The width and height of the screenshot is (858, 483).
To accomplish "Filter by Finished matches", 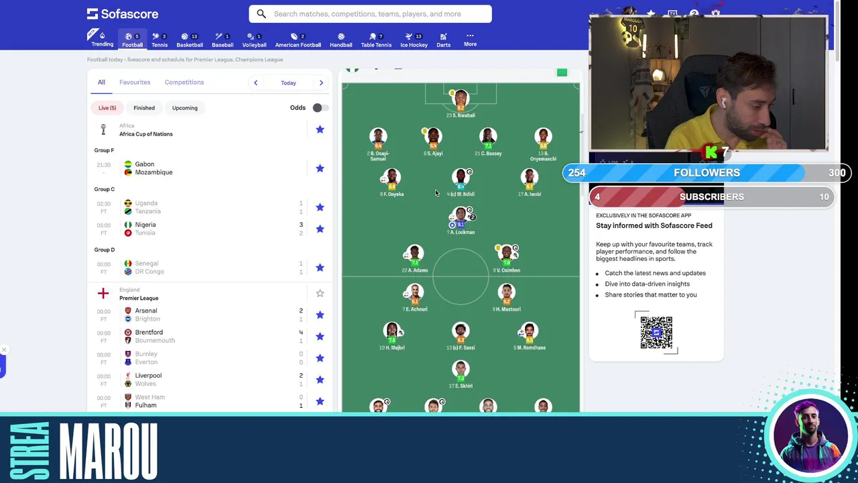I will [144, 107].
